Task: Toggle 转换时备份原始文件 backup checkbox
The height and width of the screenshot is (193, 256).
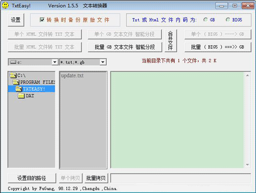Action: tap(42, 20)
